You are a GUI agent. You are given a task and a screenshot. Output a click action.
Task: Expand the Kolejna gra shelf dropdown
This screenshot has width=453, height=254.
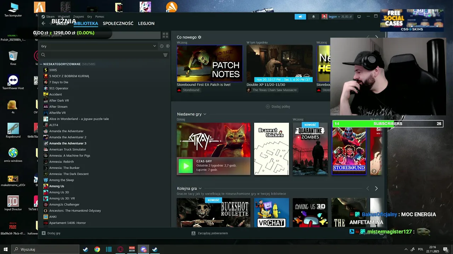point(200,189)
